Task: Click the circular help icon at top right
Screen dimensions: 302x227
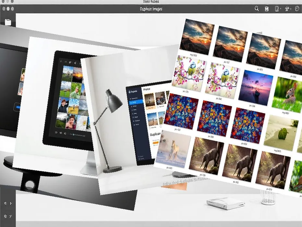Action: coord(297,8)
